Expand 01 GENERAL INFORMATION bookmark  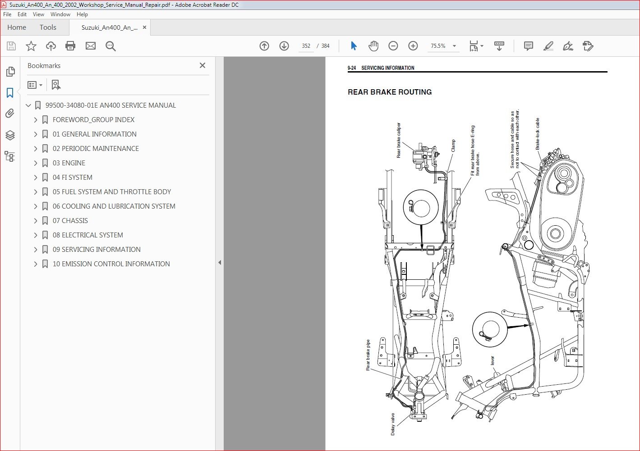36,134
